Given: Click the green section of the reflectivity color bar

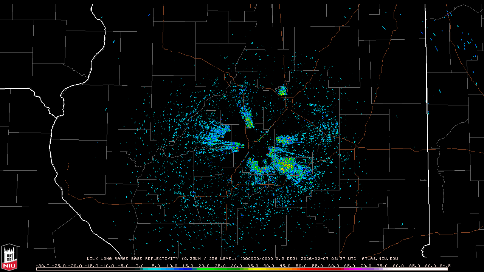Looking at the screenshot, I should coord(223,269).
